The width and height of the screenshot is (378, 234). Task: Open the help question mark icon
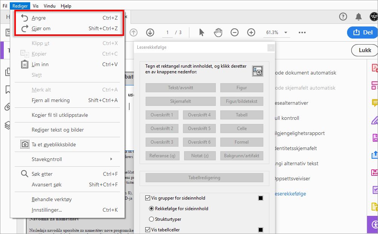343,17
